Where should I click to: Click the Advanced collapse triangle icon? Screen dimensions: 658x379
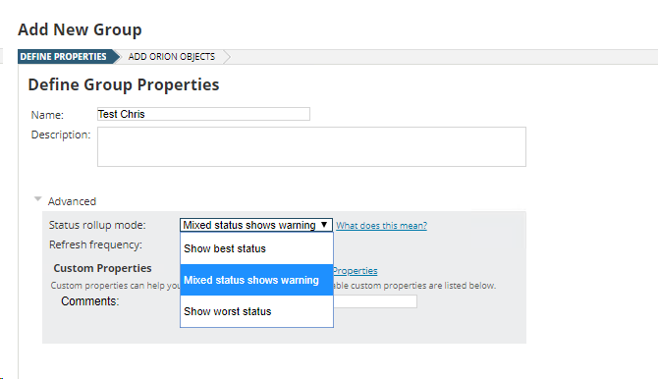[37, 199]
